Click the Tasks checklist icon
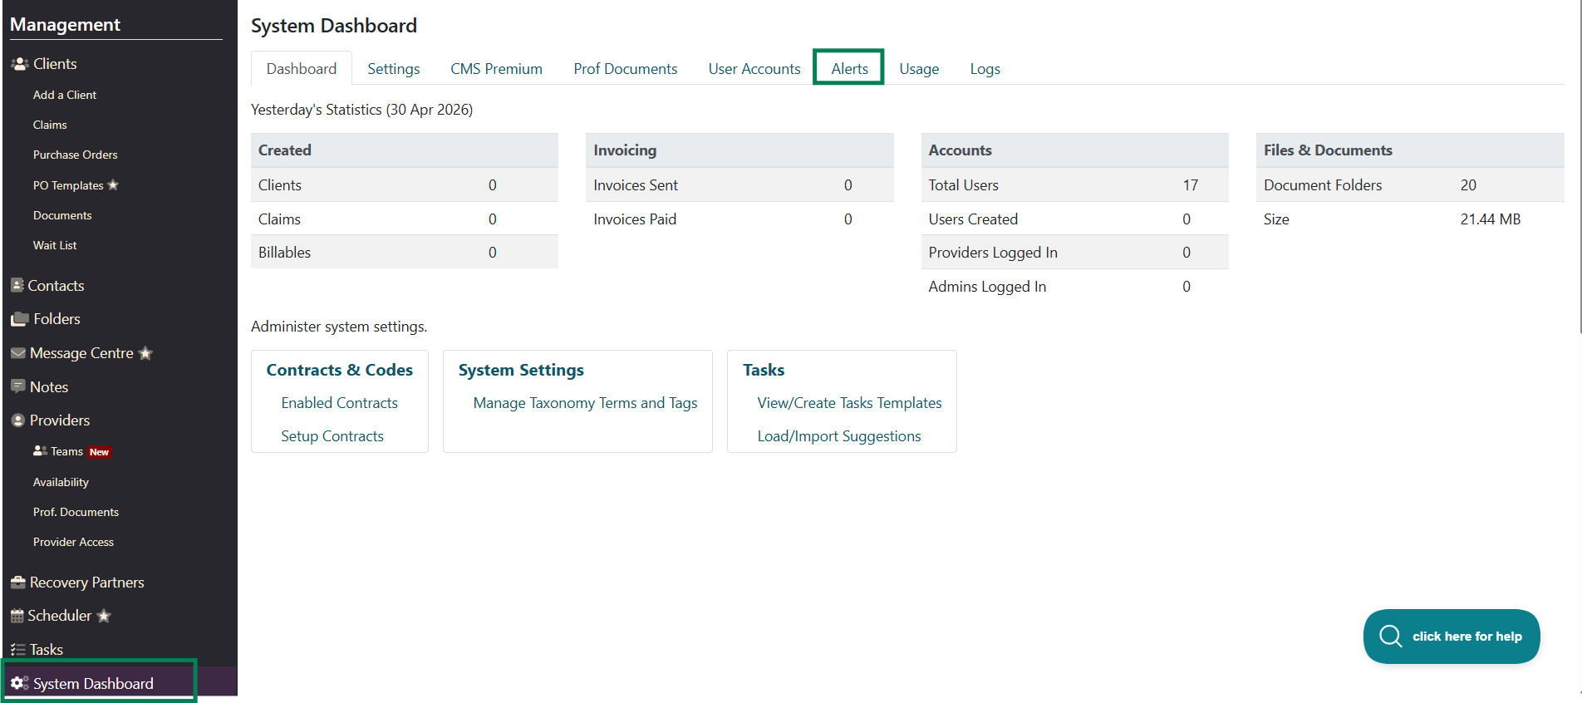Image resolution: width=1582 pixels, height=703 pixels. (18, 650)
